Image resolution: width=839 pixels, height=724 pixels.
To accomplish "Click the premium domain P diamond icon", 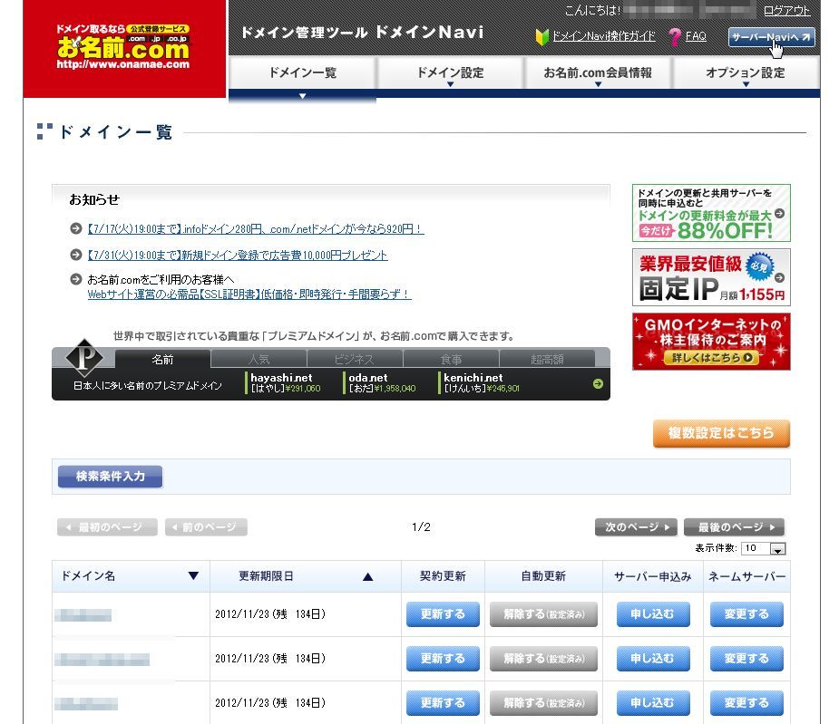I will coord(84,357).
